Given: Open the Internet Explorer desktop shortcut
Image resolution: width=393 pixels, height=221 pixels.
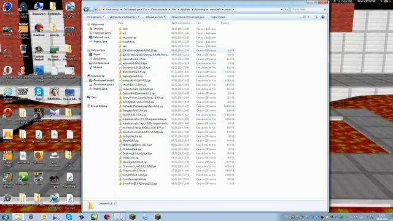Looking at the screenshot, I should [7, 92].
